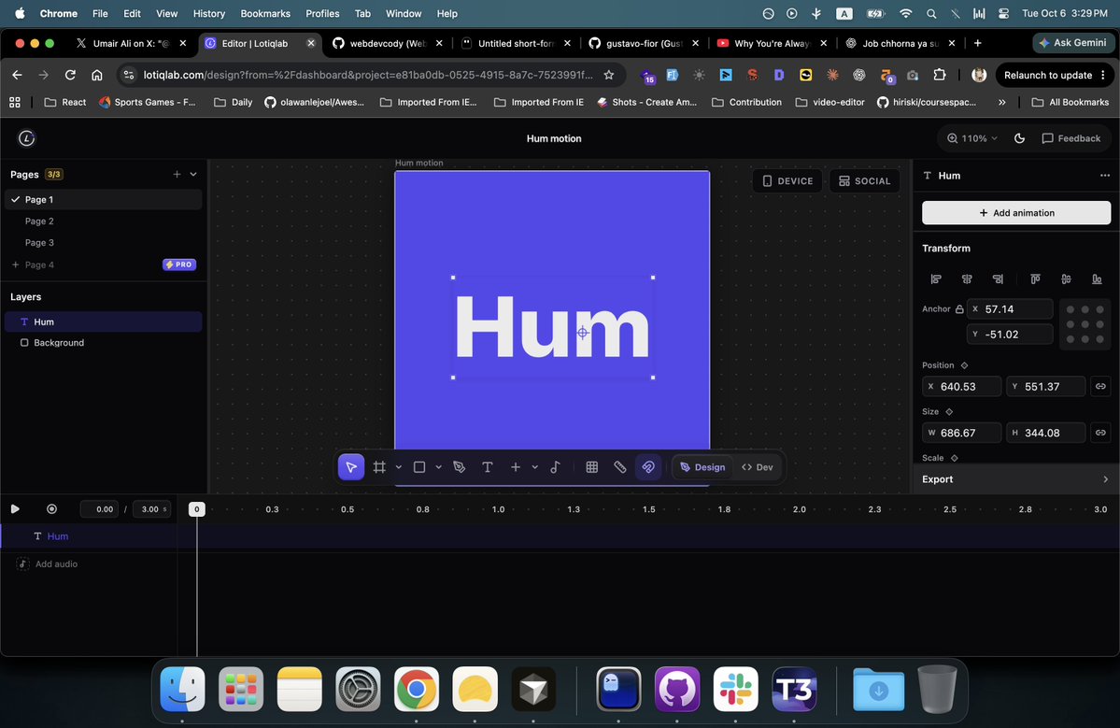Toggle the Anchor lock icon
1120x728 pixels.
[959, 309]
